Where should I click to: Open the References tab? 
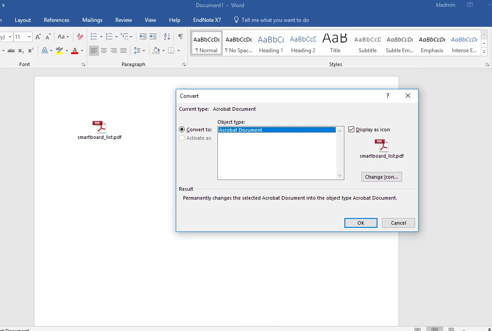click(x=56, y=20)
